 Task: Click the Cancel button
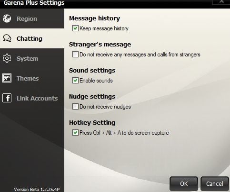(215, 184)
